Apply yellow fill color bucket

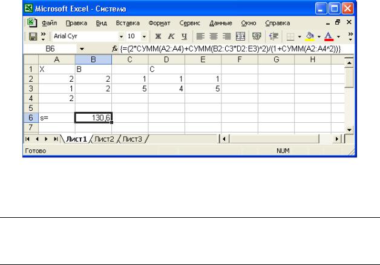click(310, 36)
